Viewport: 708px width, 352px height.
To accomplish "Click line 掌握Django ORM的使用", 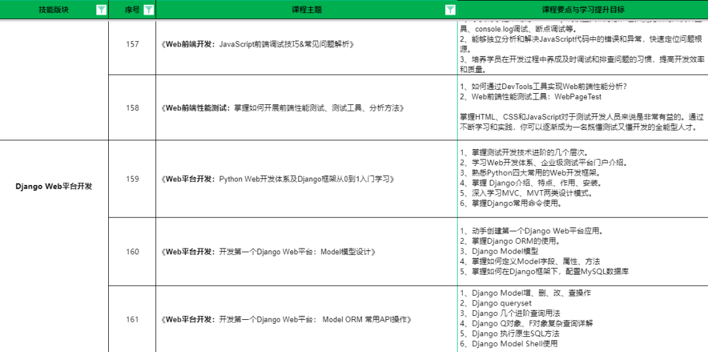I will (510, 241).
